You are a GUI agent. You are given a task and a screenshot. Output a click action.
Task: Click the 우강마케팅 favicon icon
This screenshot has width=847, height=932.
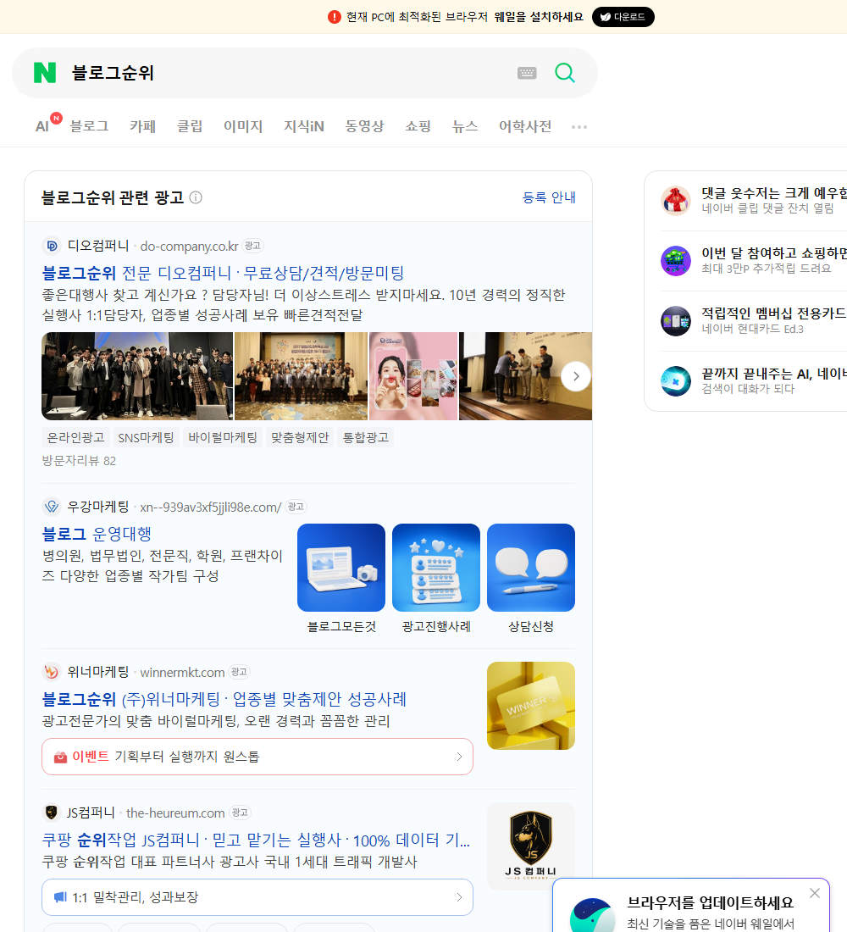point(52,507)
